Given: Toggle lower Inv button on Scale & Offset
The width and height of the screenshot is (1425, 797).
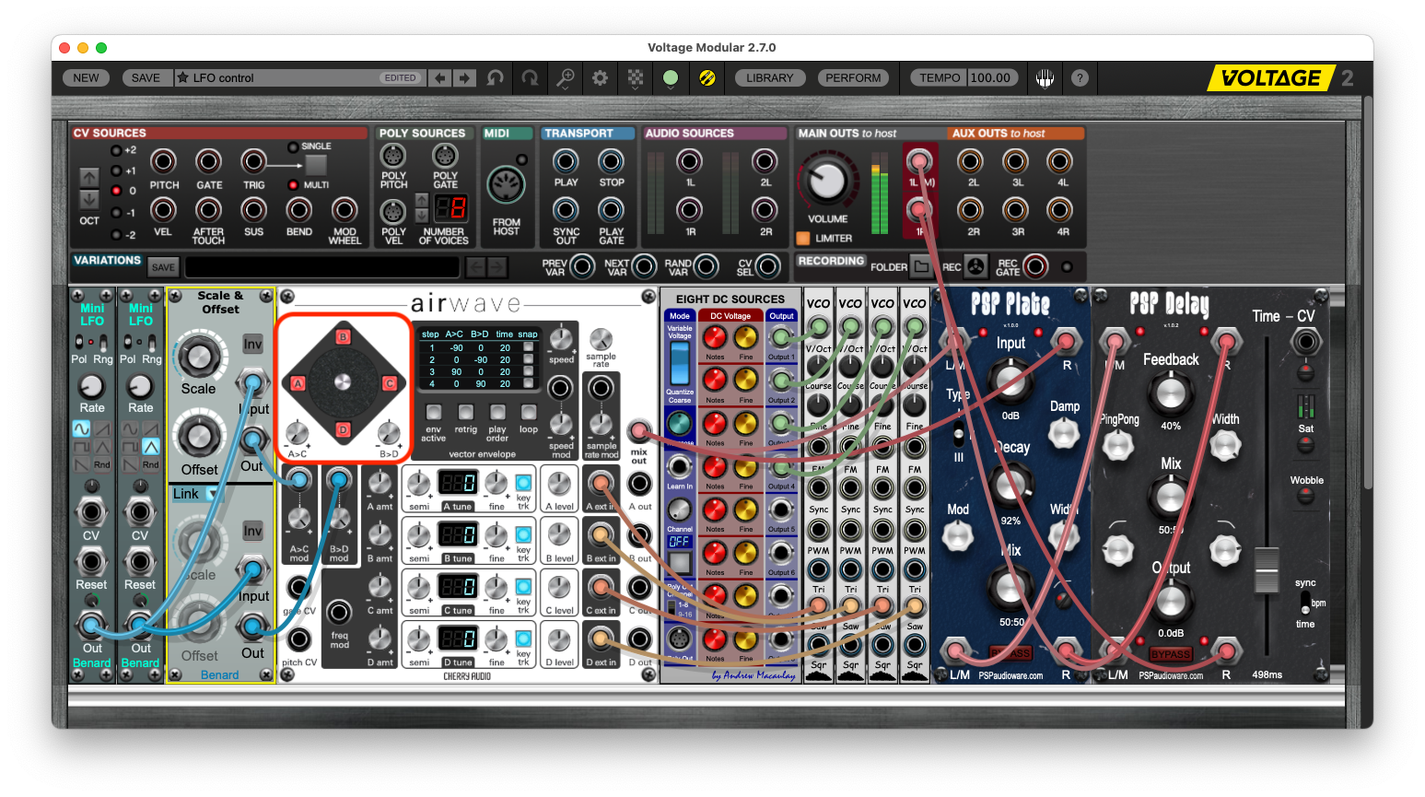Looking at the screenshot, I should pos(252,531).
